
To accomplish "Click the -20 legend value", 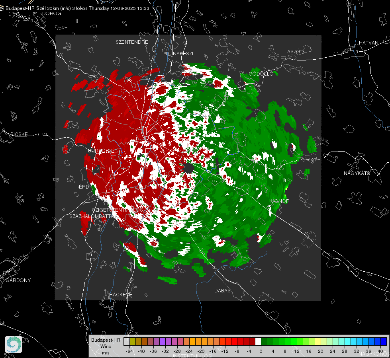I will (x=201, y=351).
